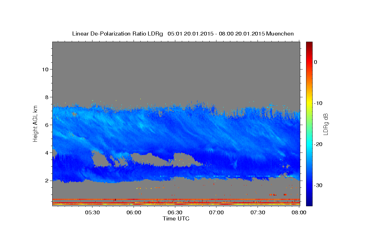This screenshot has width=371, height=247.
Task: Click the 07:30 time tick label
Action: click(258, 212)
